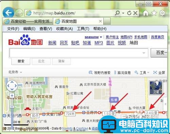Open the 编辑(E) menu
This screenshot has height=134, width=170.
tap(29, 29)
